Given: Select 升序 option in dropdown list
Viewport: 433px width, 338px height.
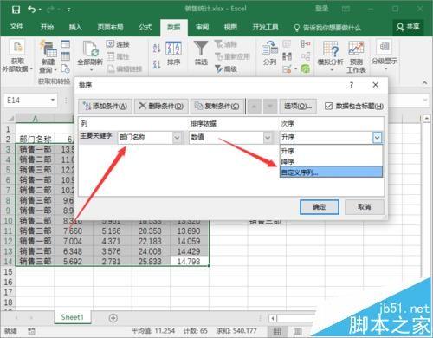Looking at the screenshot, I should coord(331,151).
